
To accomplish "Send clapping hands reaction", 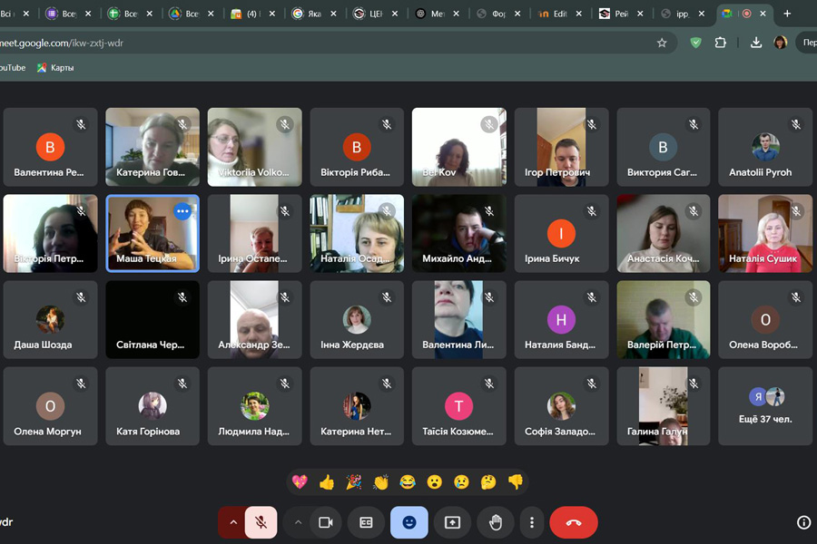I will 381,482.
